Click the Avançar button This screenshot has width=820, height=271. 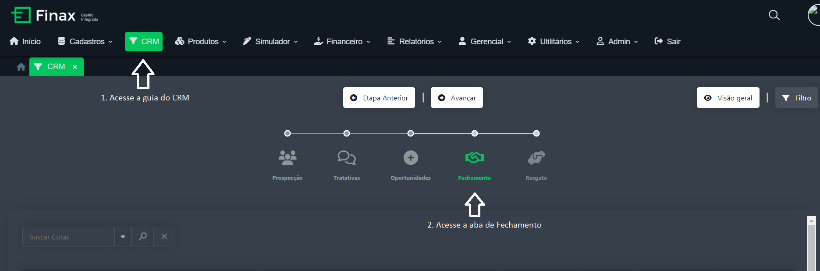457,98
